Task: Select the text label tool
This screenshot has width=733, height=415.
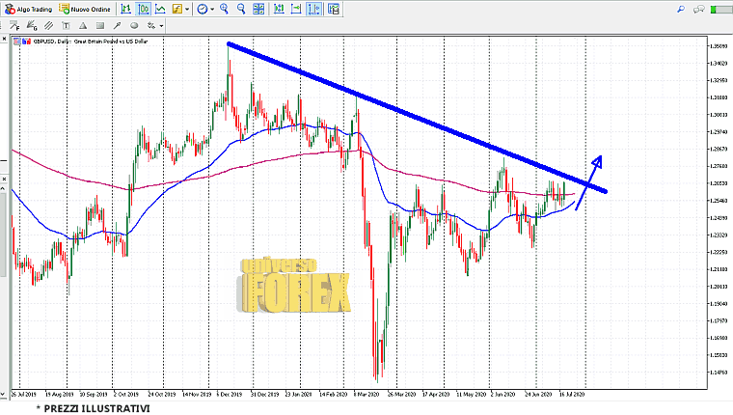Action: tap(65, 26)
